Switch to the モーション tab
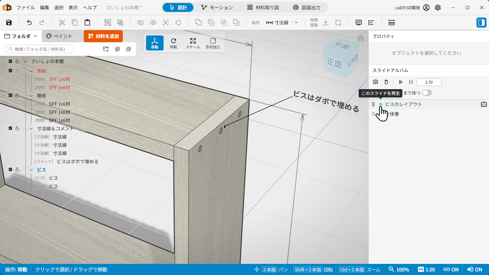 coord(217,8)
